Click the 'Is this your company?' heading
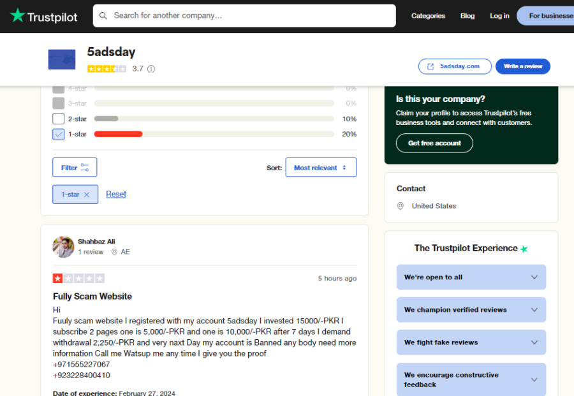 [440, 99]
